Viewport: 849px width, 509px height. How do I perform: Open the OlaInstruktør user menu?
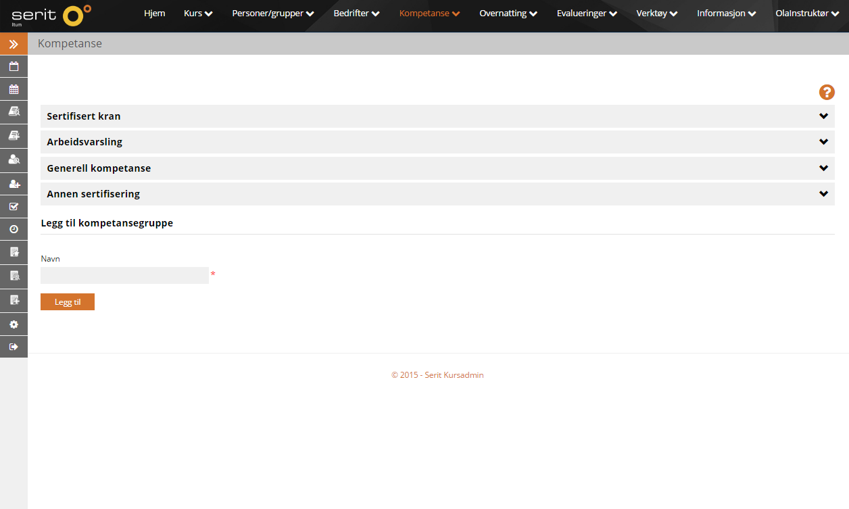point(807,14)
